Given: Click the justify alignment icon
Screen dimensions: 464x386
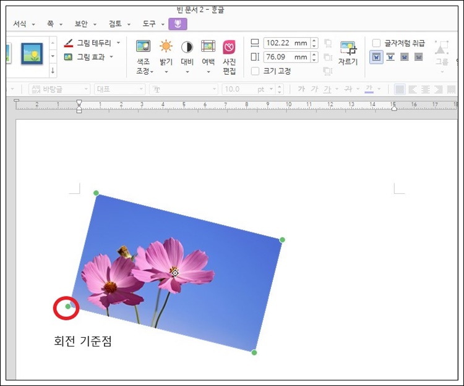Looking at the screenshot, I should point(400,89).
